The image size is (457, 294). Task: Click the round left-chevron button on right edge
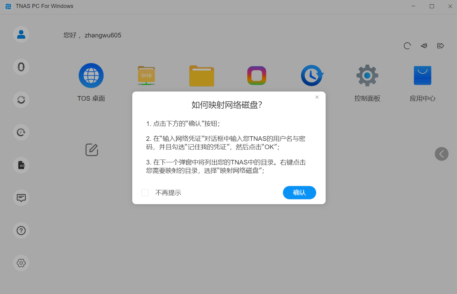[442, 154]
